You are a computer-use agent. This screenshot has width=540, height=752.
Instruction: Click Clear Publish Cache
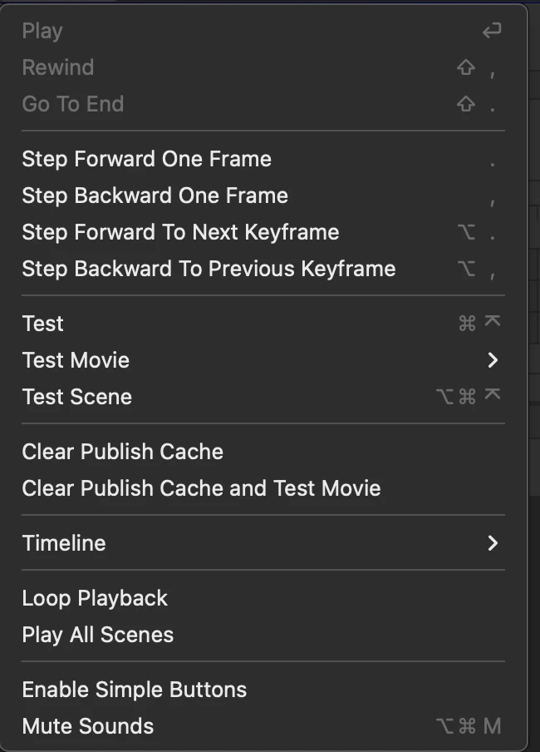click(x=123, y=452)
